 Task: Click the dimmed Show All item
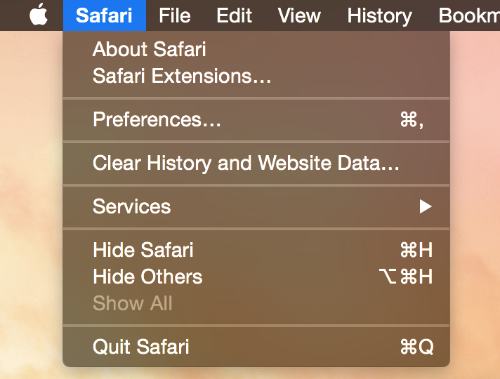point(256,303)
